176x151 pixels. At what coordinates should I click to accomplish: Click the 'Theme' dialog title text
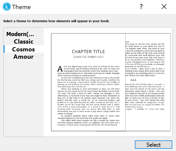pyautogui.click(x=21, y=7)
